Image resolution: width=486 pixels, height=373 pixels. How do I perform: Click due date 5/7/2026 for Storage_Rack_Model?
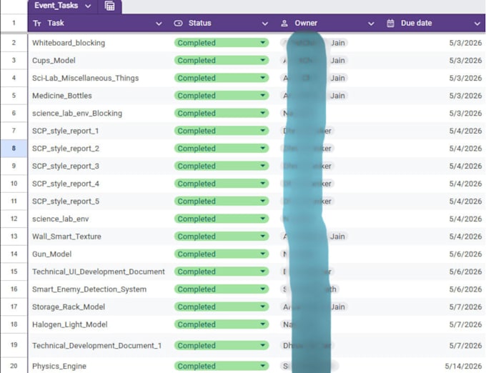pyautogui.click(x=465, y=307)
